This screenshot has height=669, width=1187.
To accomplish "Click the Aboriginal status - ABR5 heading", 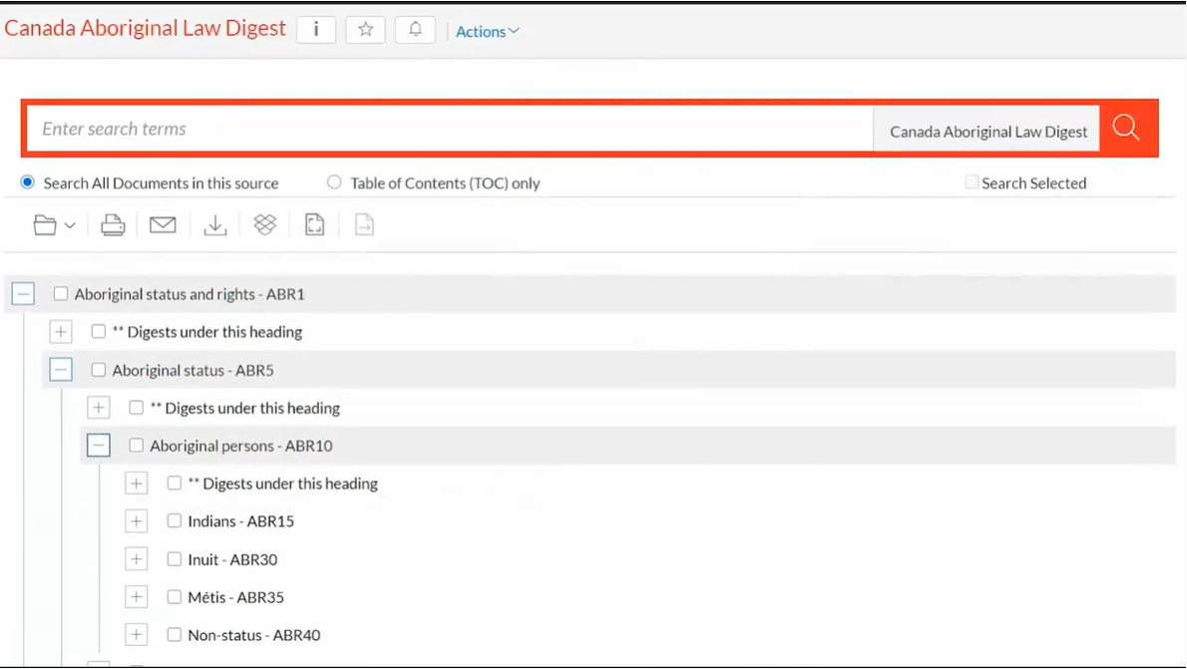I will click(193, 370).
